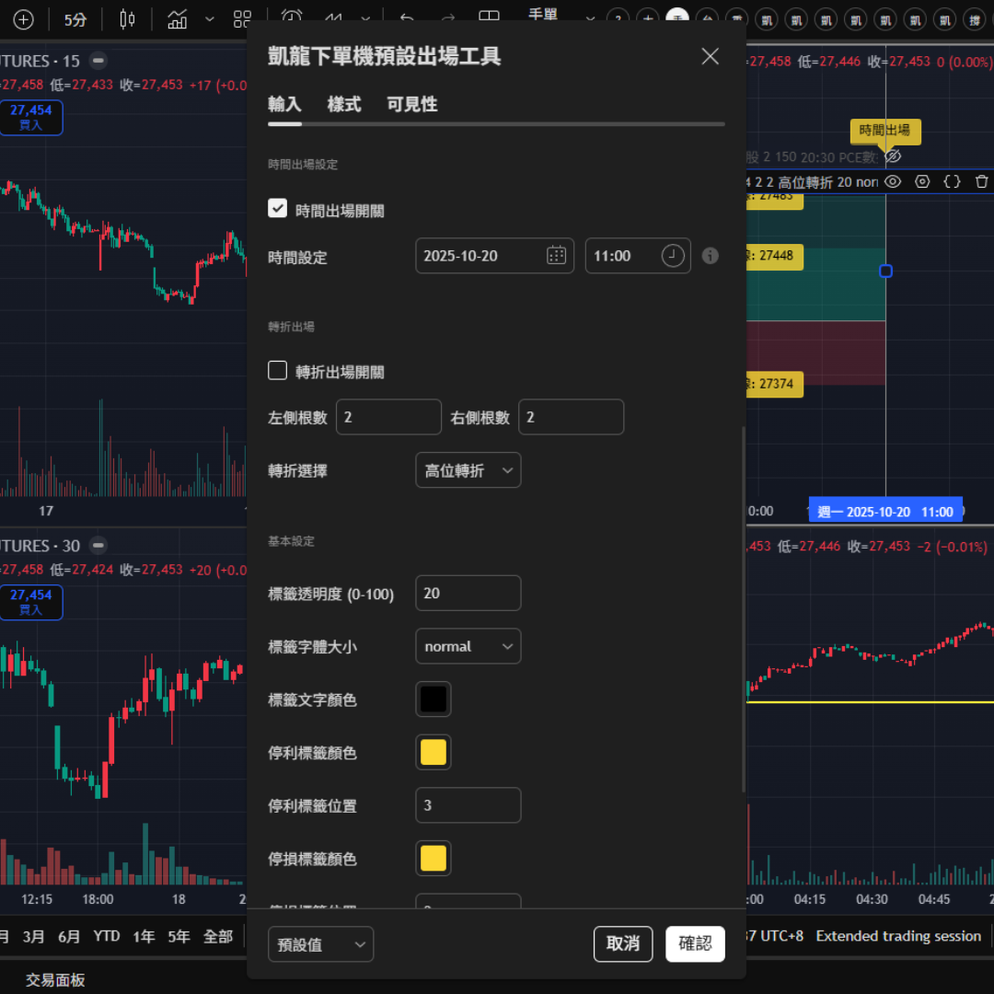Expand the 標籤字體大小 dropdown showing normal

pyautogui.click(x=468, y=646)
